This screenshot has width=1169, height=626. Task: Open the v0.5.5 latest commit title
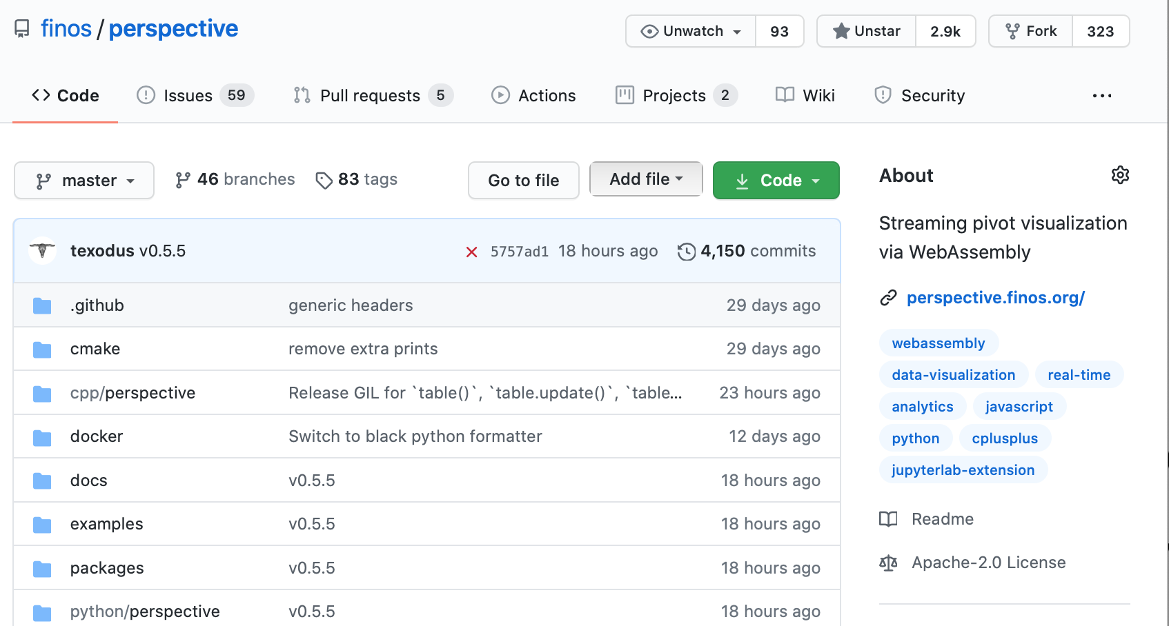(163, 251)
